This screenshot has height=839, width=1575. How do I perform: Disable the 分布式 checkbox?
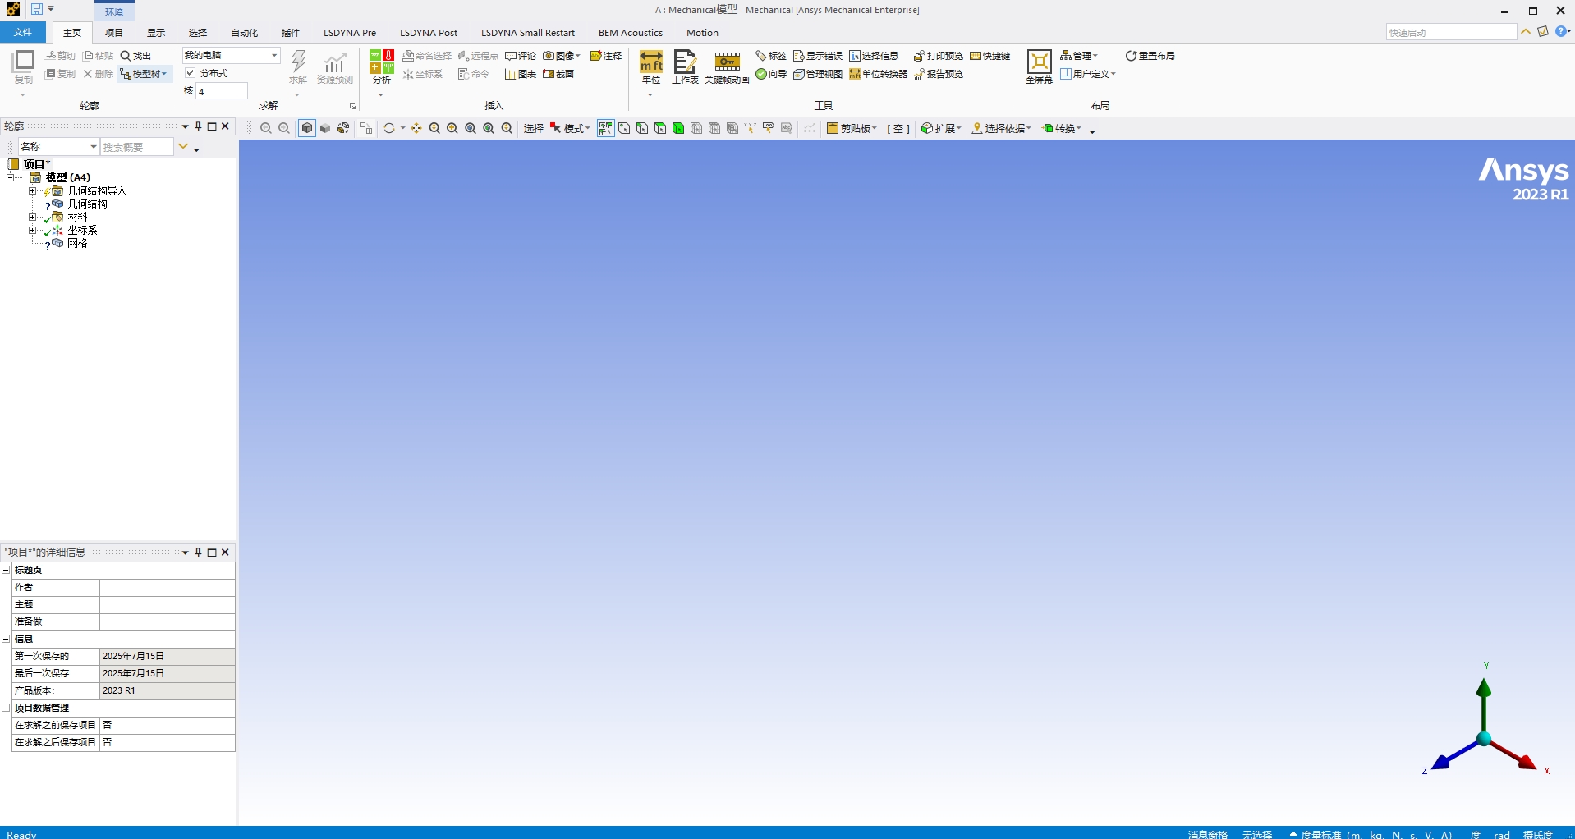tap(189, 72)
